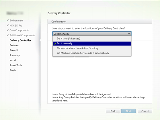The height and width of the screenshot is (120, 160).
Task: Click the Back button
Action: (113, 111)
